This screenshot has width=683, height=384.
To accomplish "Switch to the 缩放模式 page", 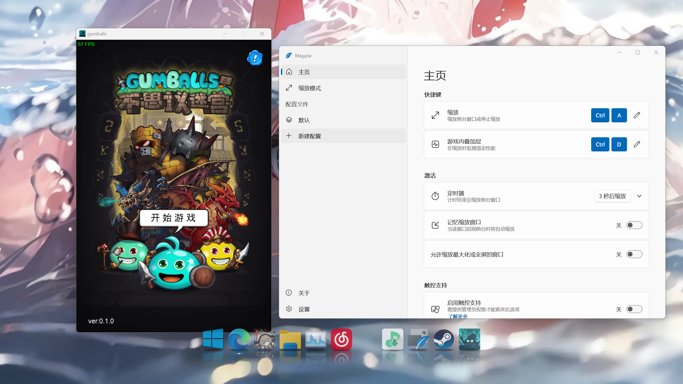I will click(343, 88).
